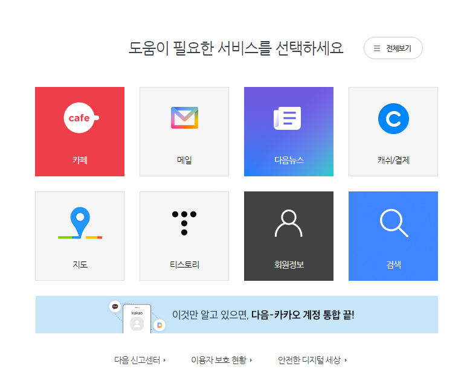This screenshot has width=464, height=375.
Task: Click the arrow next to 다음 신고센터
Action: tap(164, 361)
